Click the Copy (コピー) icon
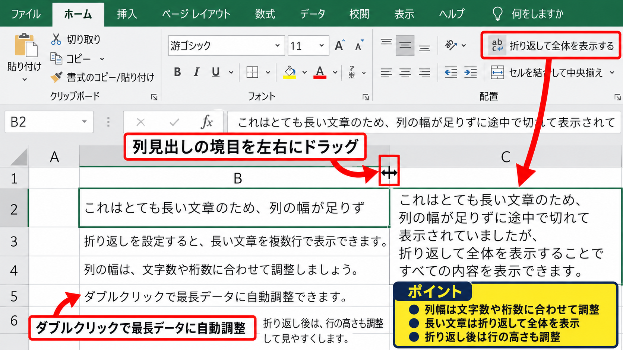The image size is (623, 350). point(56,58)
